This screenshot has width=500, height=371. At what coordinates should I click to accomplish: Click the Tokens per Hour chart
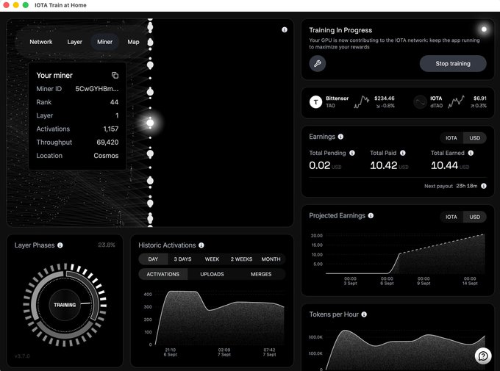point(405,350)
